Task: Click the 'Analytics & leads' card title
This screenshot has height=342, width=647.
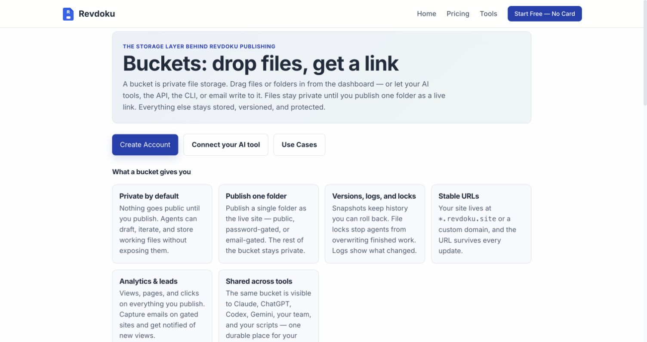Action: point(148,281)
